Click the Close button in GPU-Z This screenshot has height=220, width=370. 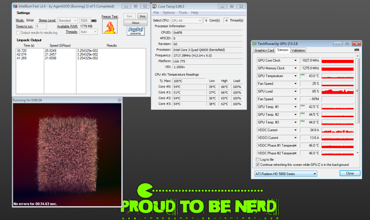tap(350, 173)
